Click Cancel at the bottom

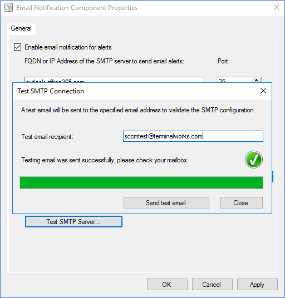pyautogui.click(x=212, y=284)
